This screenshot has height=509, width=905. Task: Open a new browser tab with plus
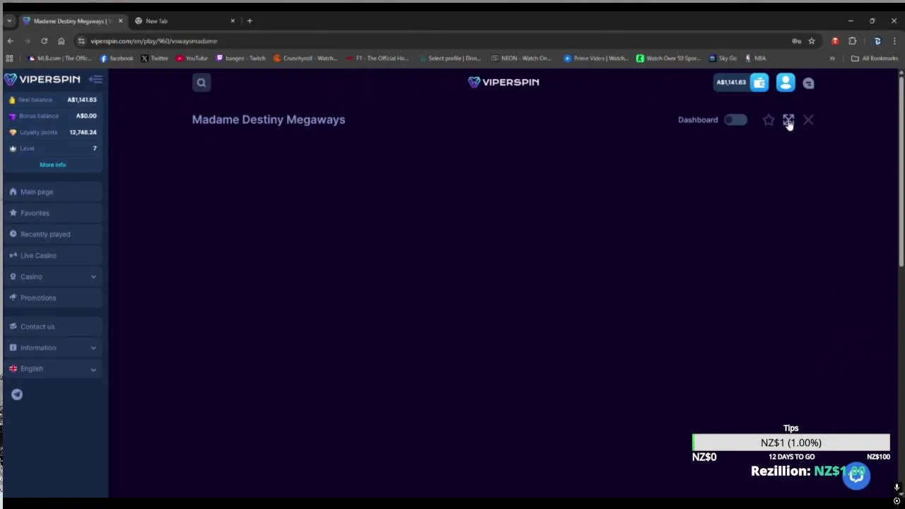point(250,21)
